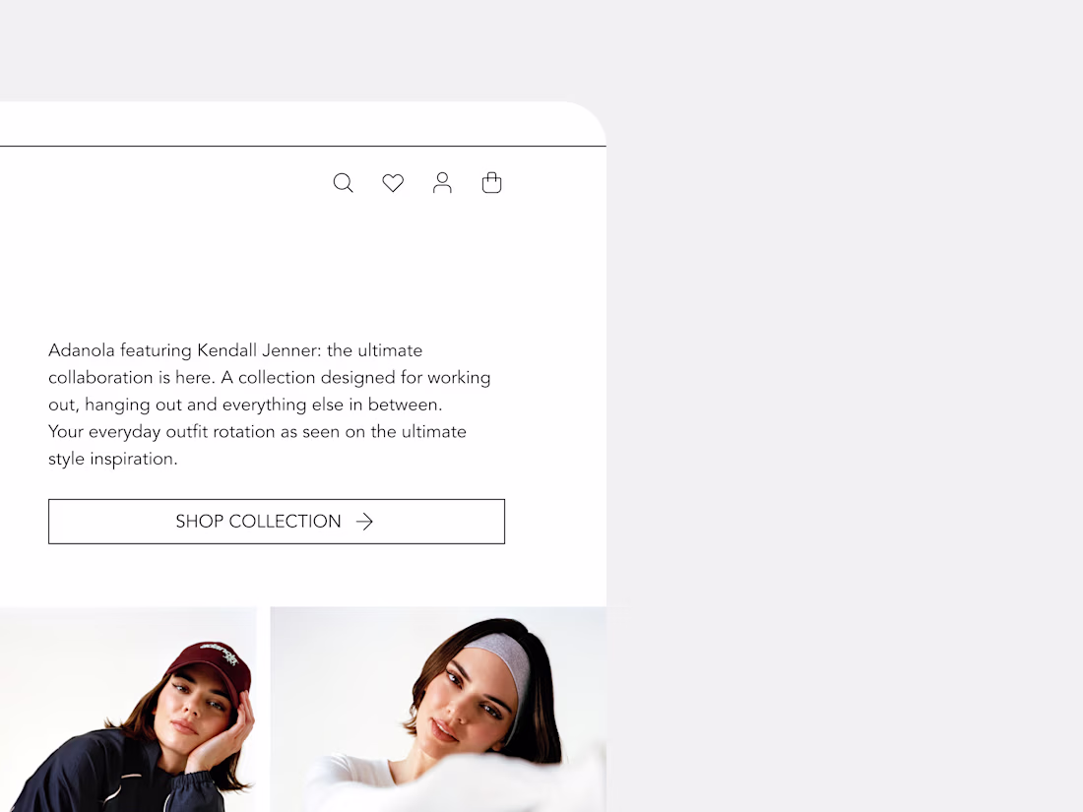Click the grey background outside the card
This screenshot has width=1083, height=812.
click(x=843, y=414)
